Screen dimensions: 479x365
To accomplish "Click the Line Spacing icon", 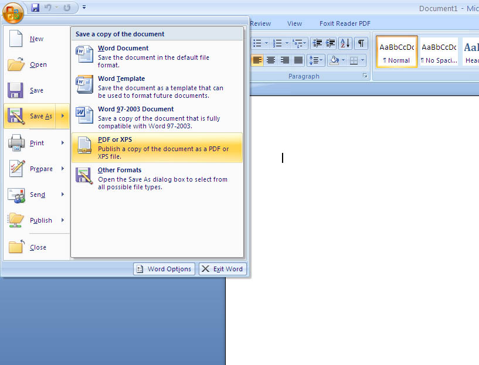I will tap(315, 60).
